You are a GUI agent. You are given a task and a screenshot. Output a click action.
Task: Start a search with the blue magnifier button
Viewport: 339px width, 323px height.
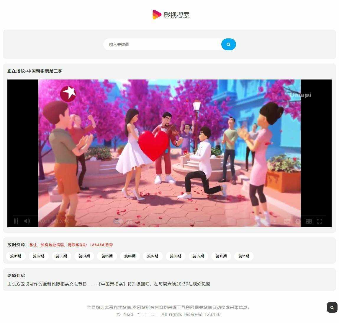(228, 44)
